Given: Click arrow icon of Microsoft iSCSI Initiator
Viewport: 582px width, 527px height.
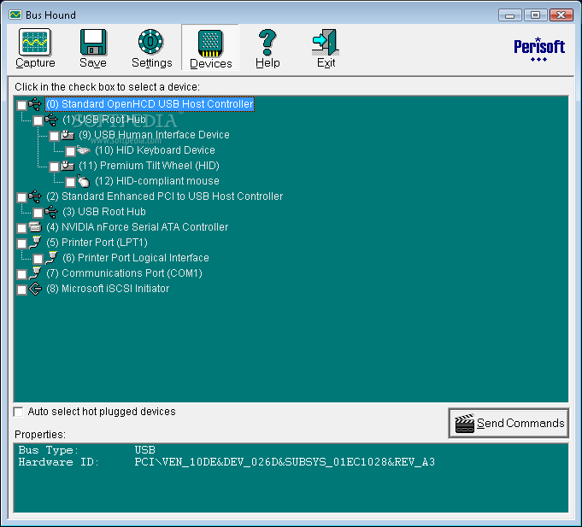Looking at the screenshot, I should [x=35, y=289].
